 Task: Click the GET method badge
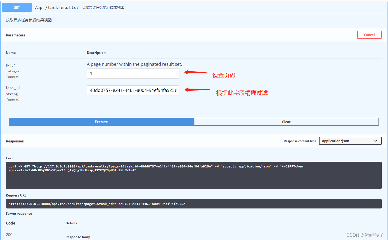tap(17, 7)
